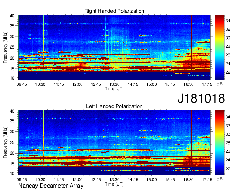Click the 15:45 time tick on Right Handed plot
This screenshot has width=234, height=190.
[170, 84]
